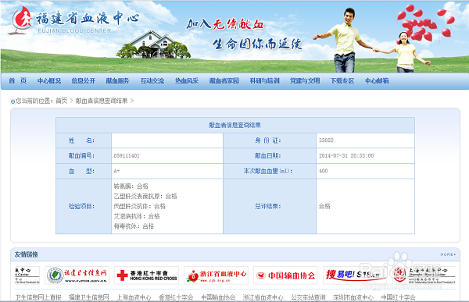Click the 献血日期 label
This screenshot has height=302, width=469.
[267, 155]
